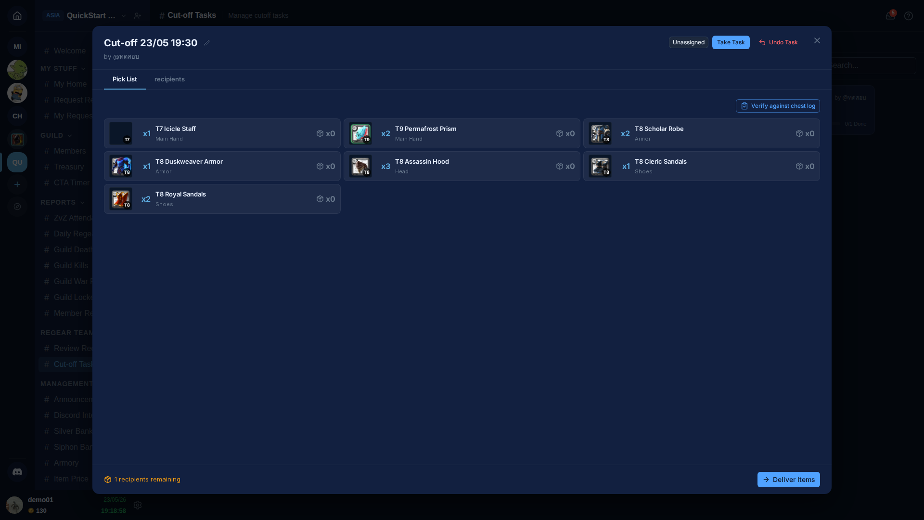The image size is (924, 520).
Task: Click the Undo Task button
Action: pos(778,42)
